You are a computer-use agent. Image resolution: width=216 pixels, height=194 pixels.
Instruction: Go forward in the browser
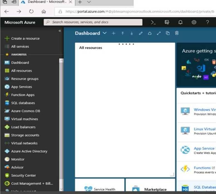19,11
